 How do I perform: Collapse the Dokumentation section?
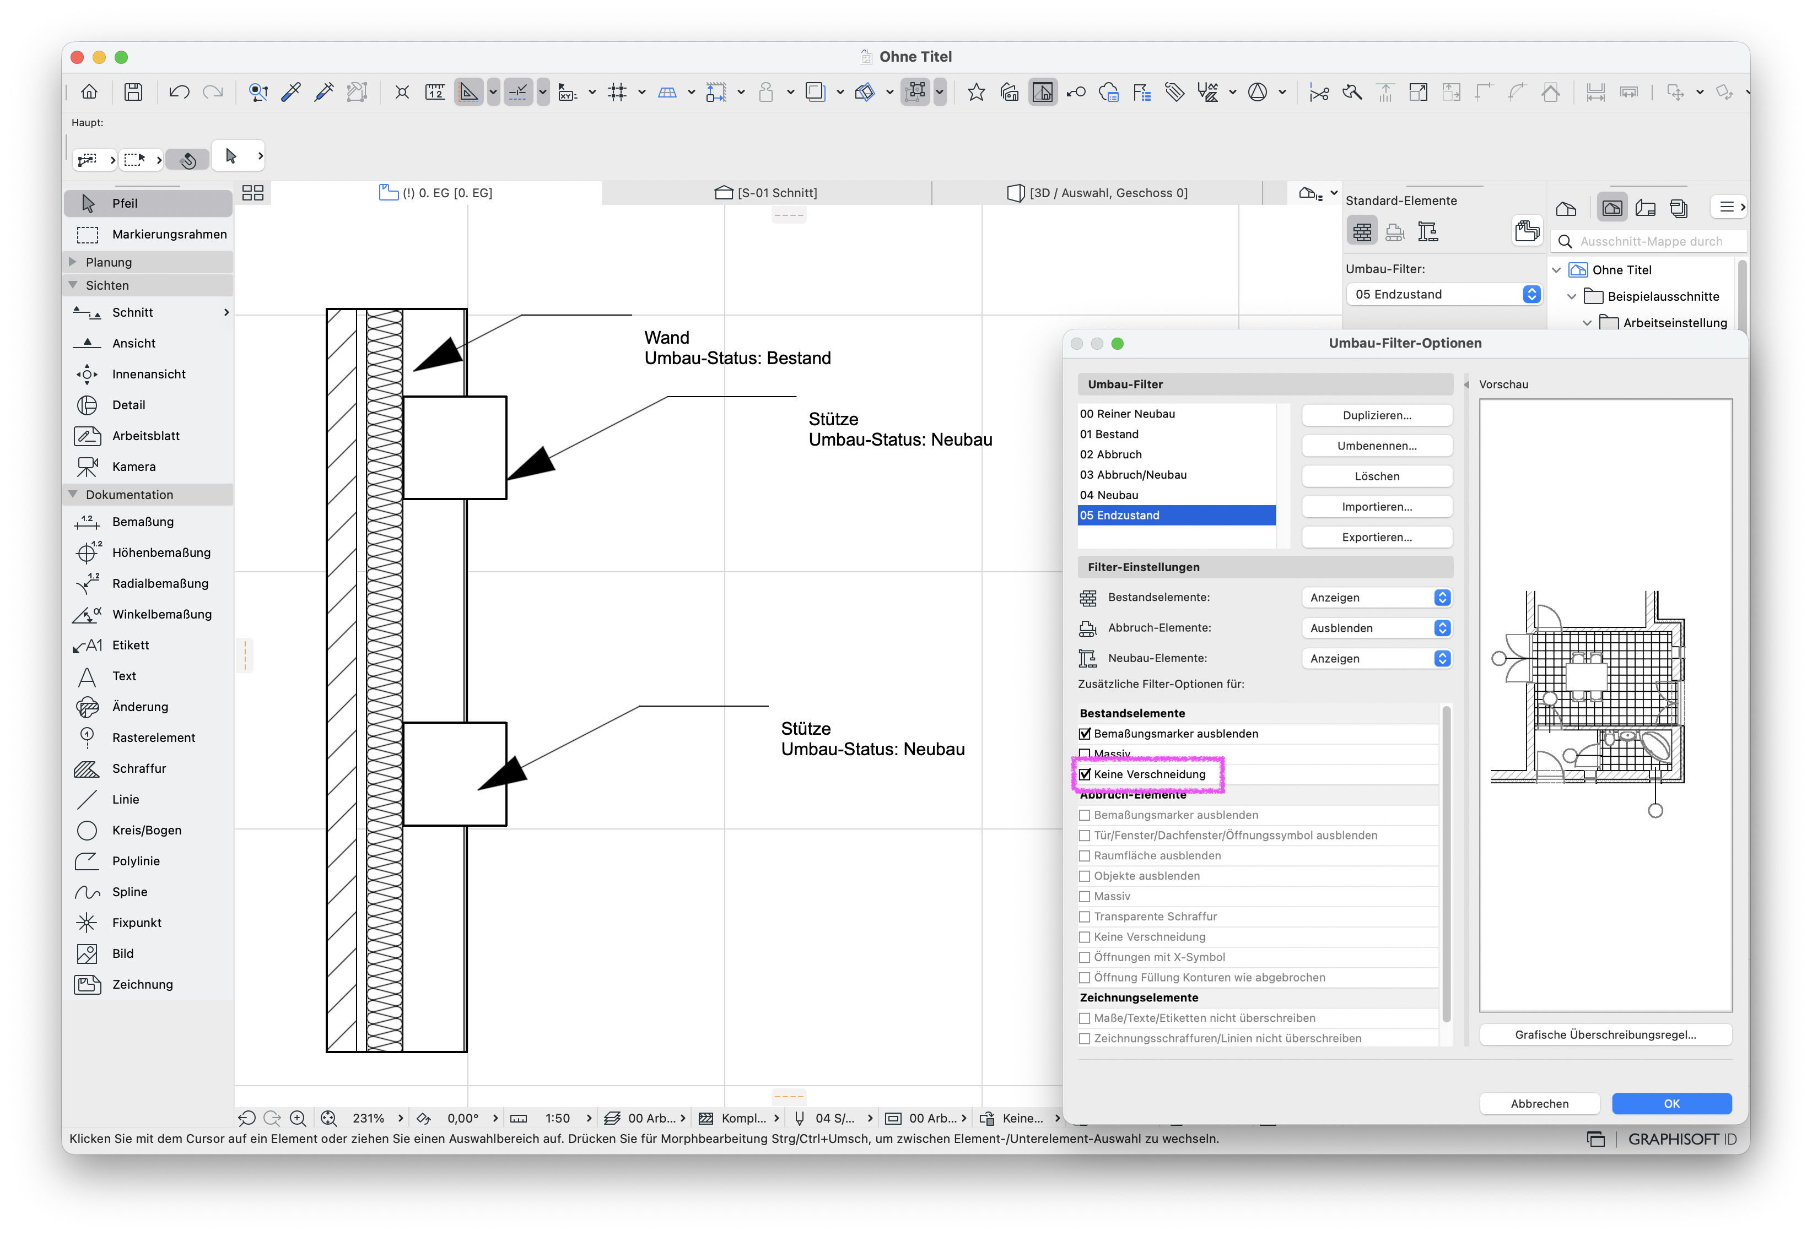pos(73,495)
